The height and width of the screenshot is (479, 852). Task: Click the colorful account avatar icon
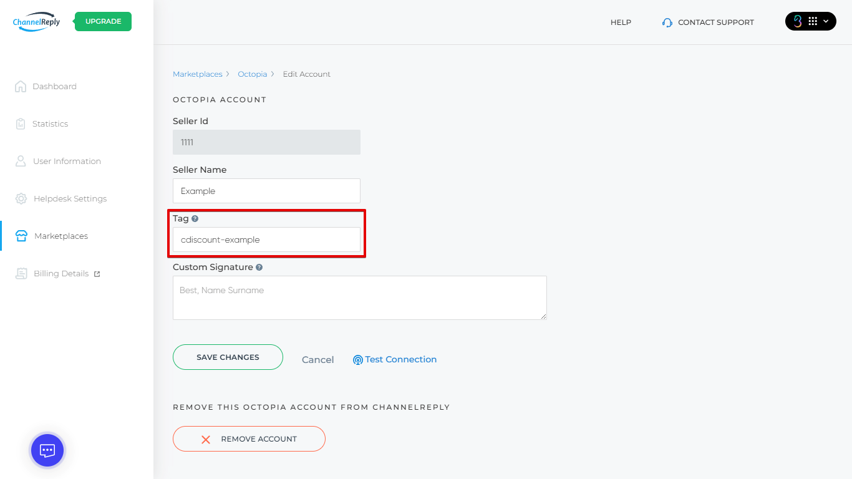point(797,21)
